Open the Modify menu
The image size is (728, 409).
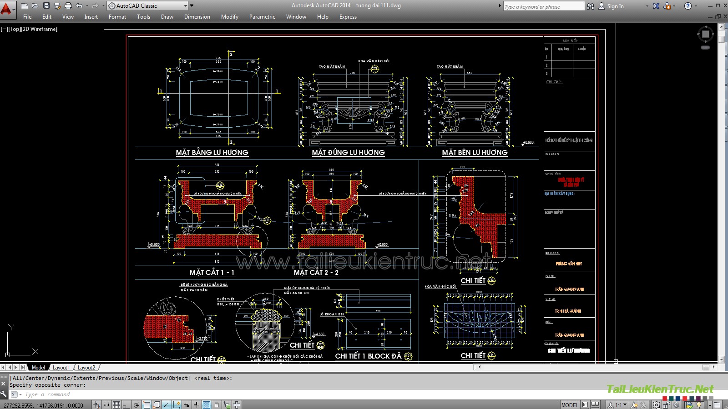[x=230, y=17]
